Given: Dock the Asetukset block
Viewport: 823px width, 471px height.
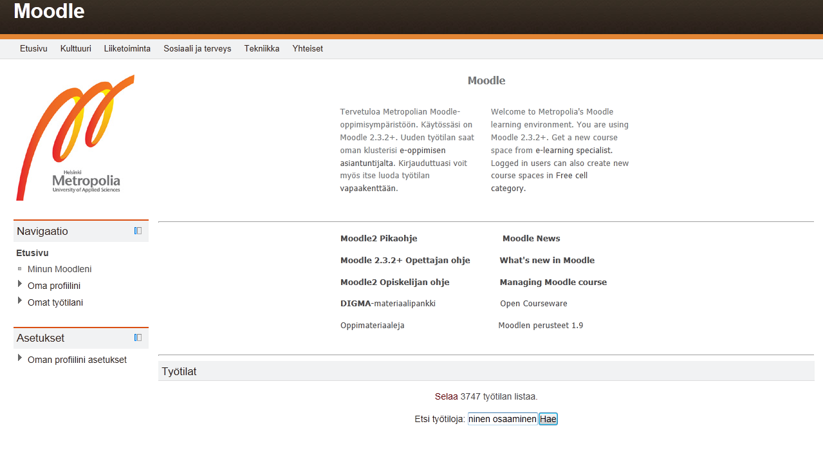Looking at the screenshot, I should 138,338.
